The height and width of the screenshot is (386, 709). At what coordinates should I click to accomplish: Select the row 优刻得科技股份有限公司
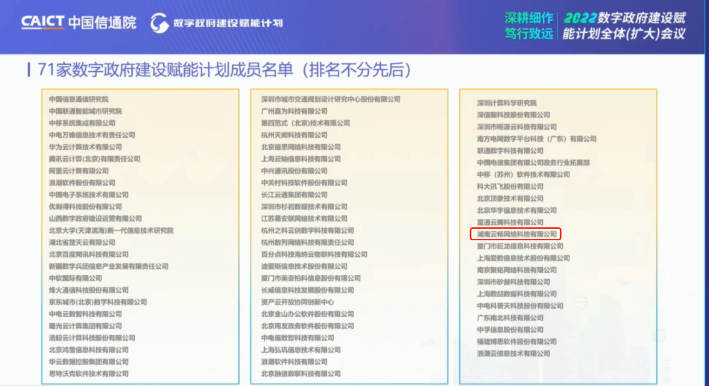pyautogui.click(x=85, y=207)
